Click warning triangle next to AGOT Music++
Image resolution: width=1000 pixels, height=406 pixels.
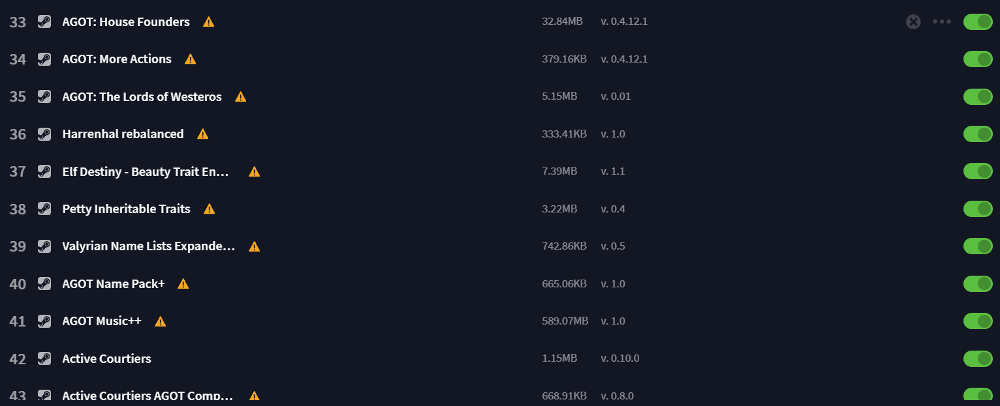point(161,321)
